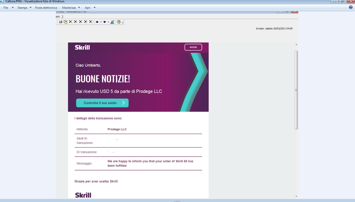355x202 pixels.
Task: Click 'Ciao Umberto,' greeting text
Action: tap(88, 65)
